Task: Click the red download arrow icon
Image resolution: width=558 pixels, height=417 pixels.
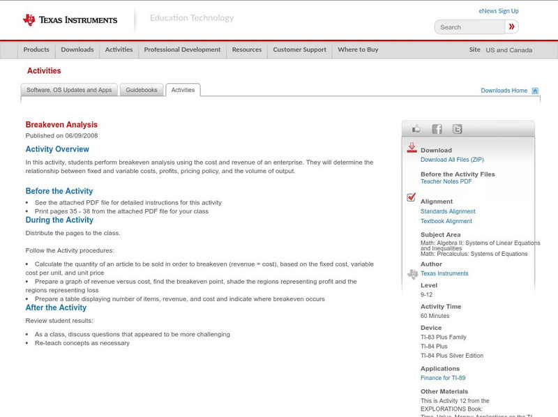Action: 412,148
